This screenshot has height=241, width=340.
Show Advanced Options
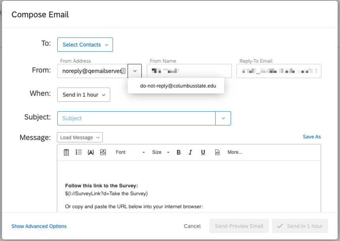[x=39, y=226]
